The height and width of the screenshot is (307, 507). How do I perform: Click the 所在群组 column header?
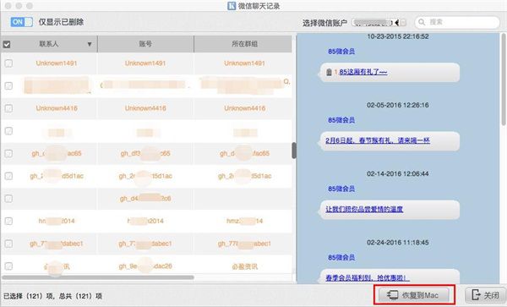click(244, 44)
